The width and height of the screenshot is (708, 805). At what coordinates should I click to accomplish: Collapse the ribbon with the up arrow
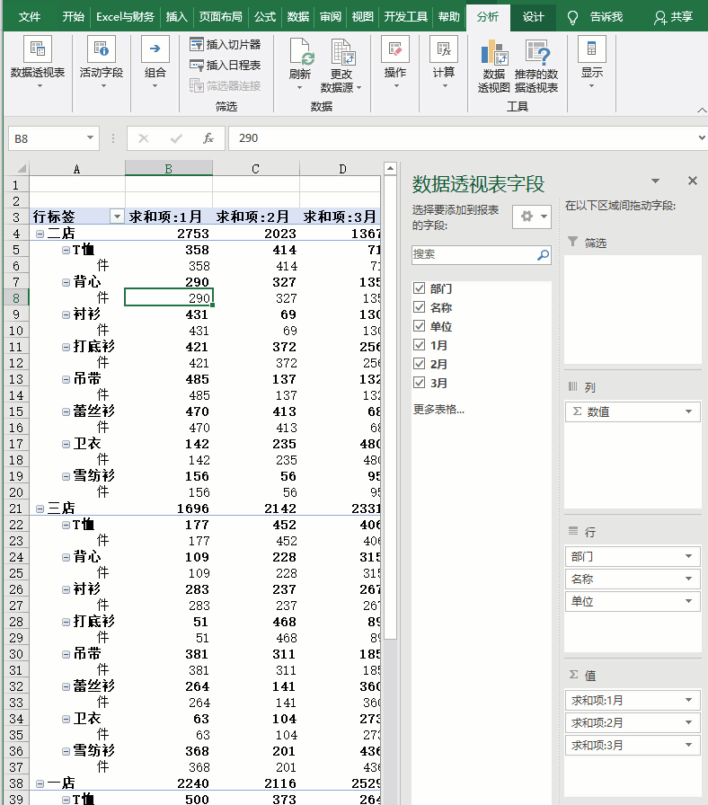pos(702,110)
